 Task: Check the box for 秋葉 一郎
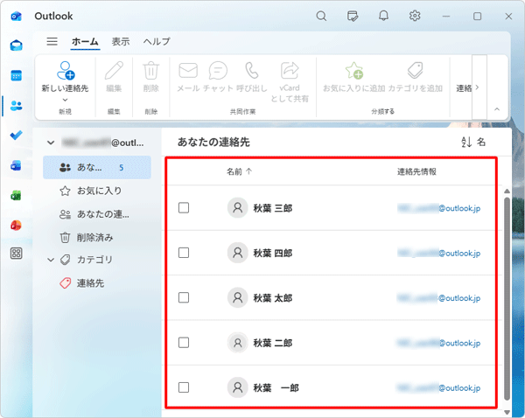tap(184, 387)
